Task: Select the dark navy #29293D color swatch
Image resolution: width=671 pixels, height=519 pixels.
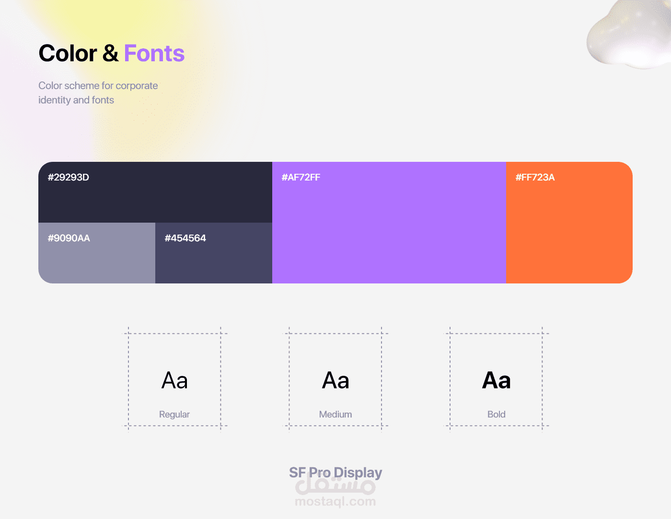Action: coord(155,192)
